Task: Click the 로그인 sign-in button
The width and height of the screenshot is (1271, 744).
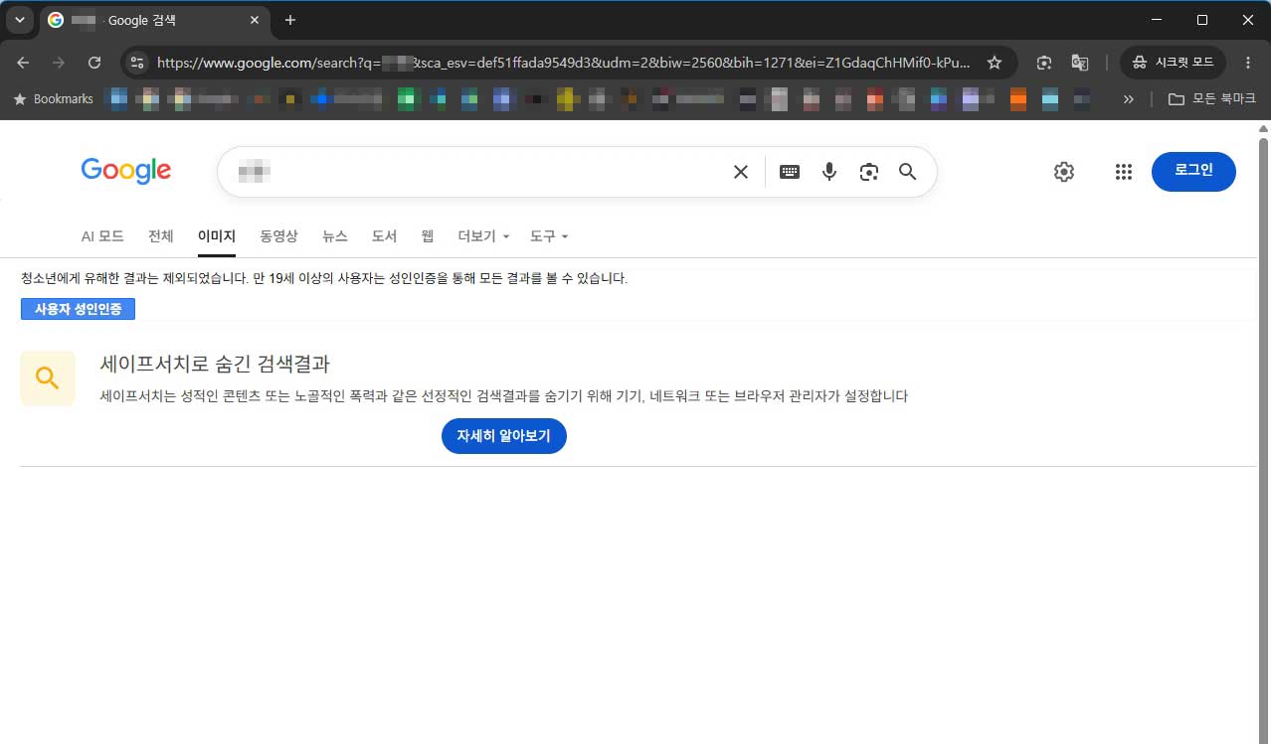Action: [1193, 171]
